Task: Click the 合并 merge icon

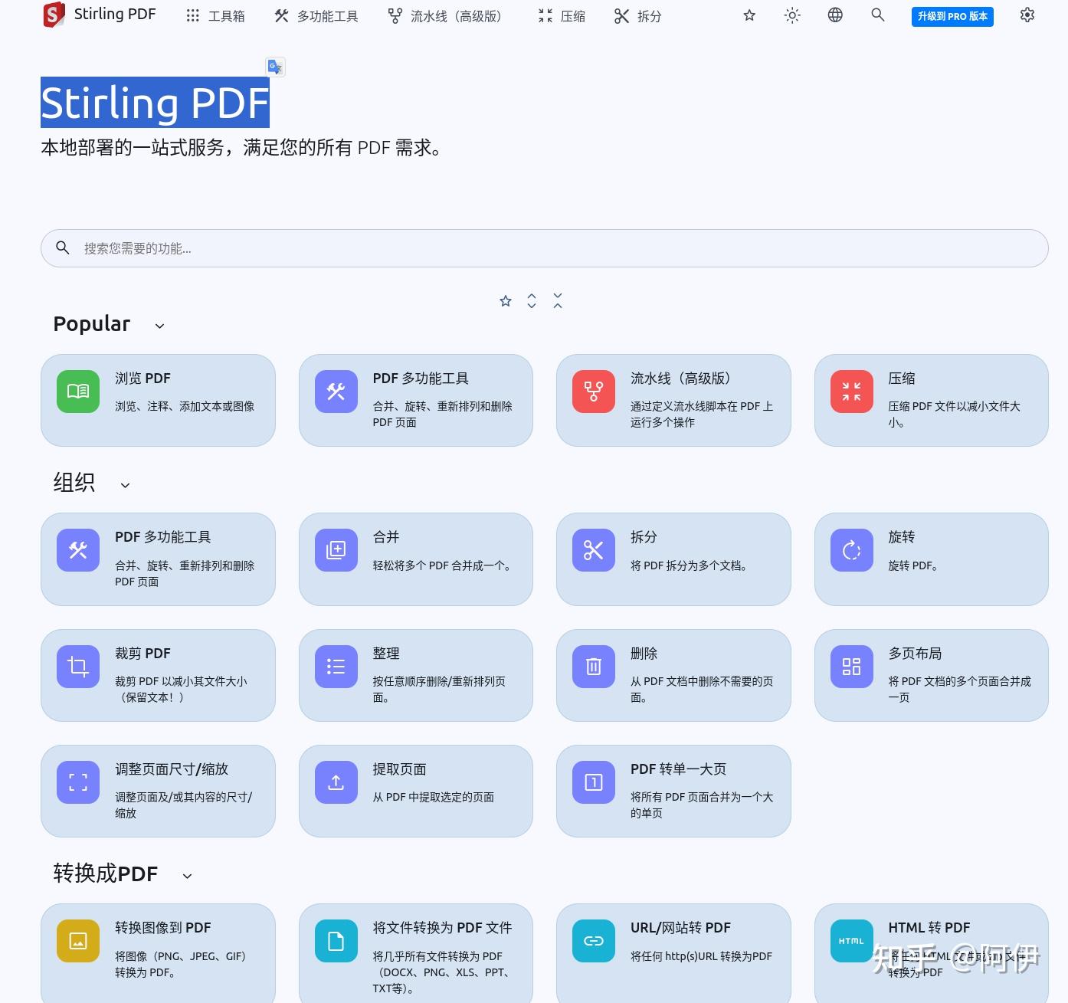Action: coord(336,550)
